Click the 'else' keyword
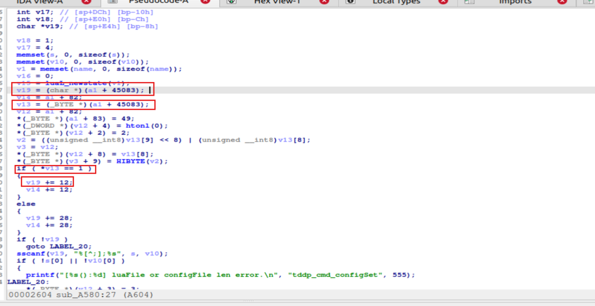This screenshot has height=306, width=595. [x=26, y=204]
